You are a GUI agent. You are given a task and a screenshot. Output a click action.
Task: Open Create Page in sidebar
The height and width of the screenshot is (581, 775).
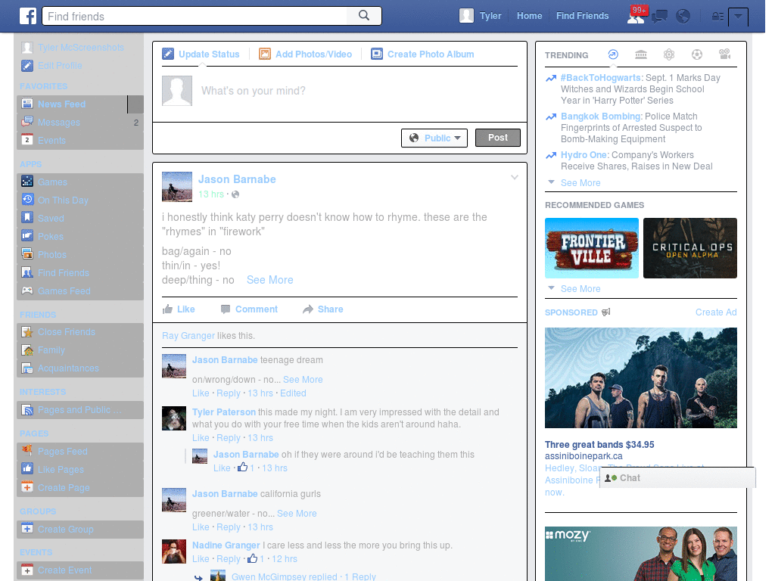pos(80,488)
